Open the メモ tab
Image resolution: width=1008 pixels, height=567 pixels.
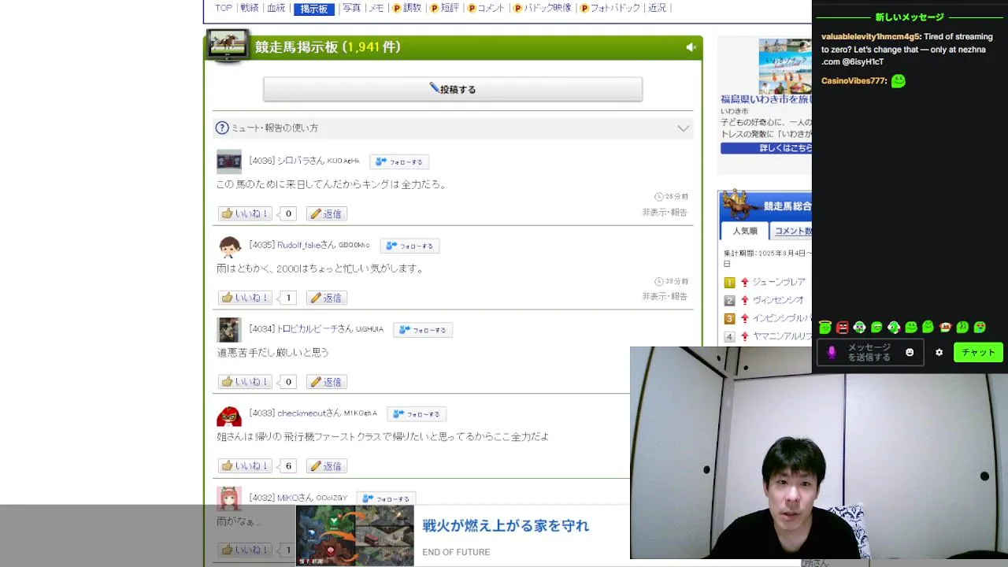[x=376, y=8]
